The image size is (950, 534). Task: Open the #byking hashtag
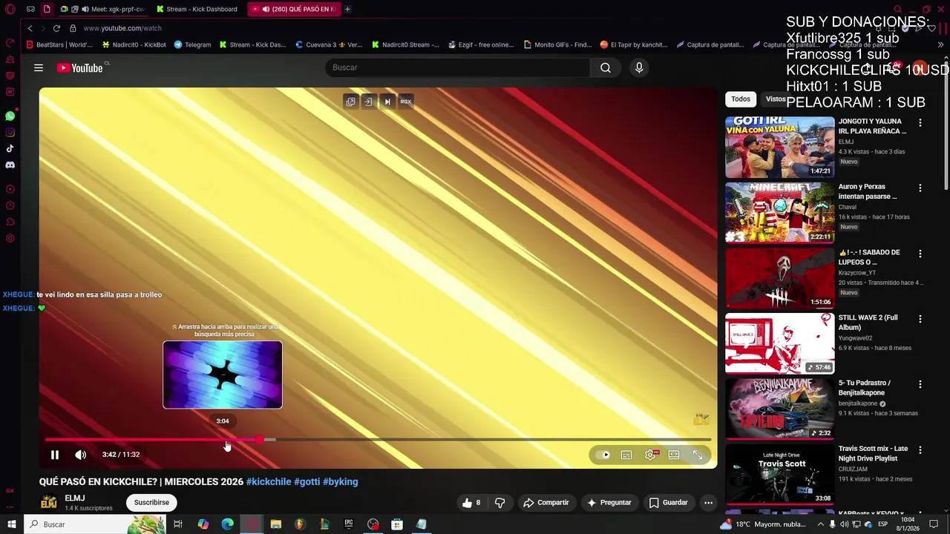(340, 481)
